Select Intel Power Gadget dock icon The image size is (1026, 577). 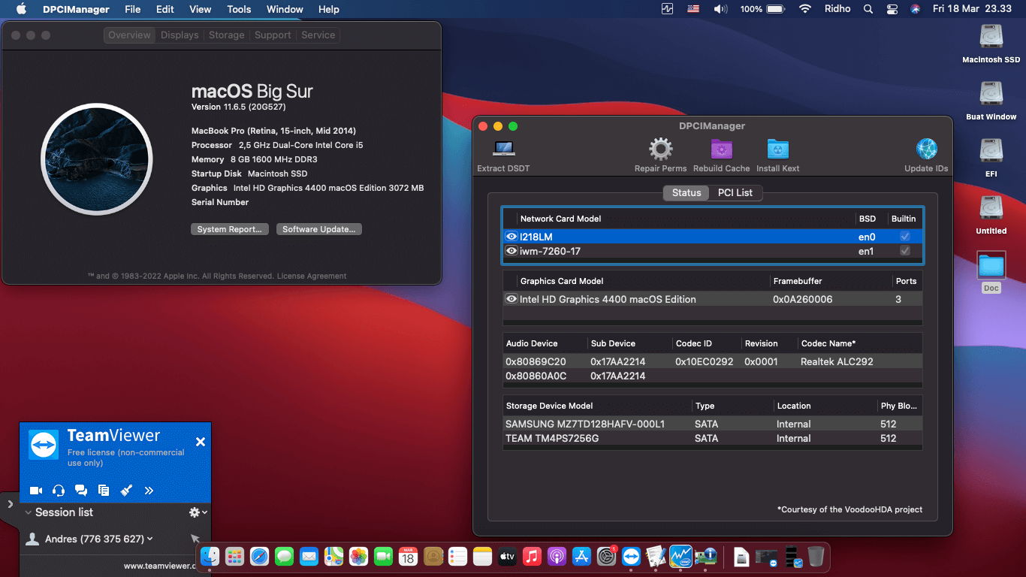coord(680,557)
